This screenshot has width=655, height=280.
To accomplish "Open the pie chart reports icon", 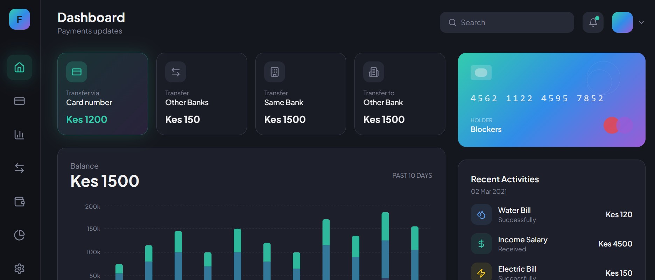I will coord(20,235).
